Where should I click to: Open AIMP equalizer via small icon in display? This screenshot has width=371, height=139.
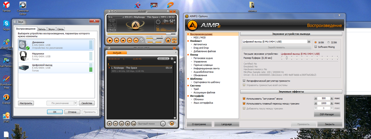(x=110, y=30)
